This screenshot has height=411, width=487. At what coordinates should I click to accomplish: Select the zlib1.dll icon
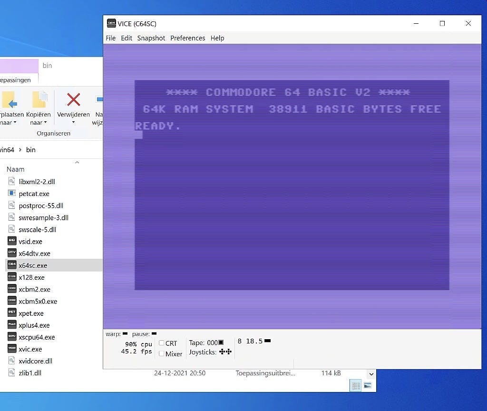[12, 372]
